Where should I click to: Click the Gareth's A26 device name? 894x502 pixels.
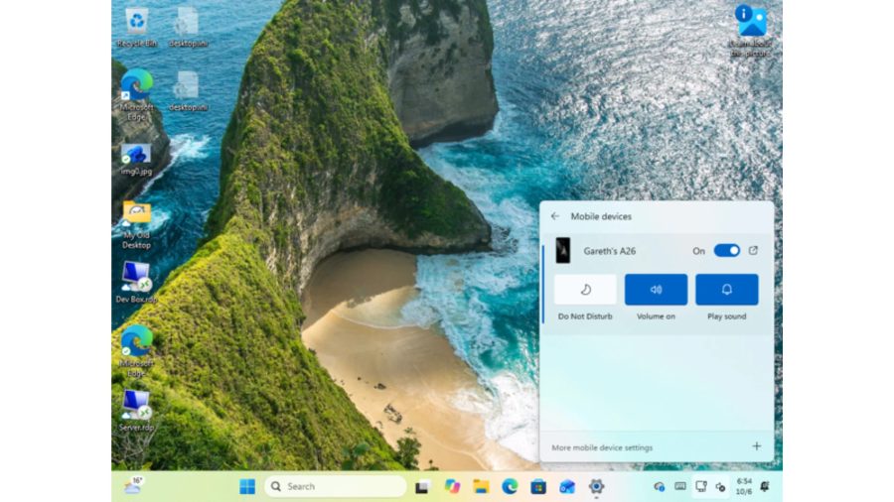[x=610, y=251]
